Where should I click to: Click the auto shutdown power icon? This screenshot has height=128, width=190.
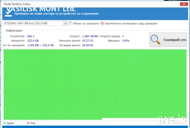pos(102,23)
